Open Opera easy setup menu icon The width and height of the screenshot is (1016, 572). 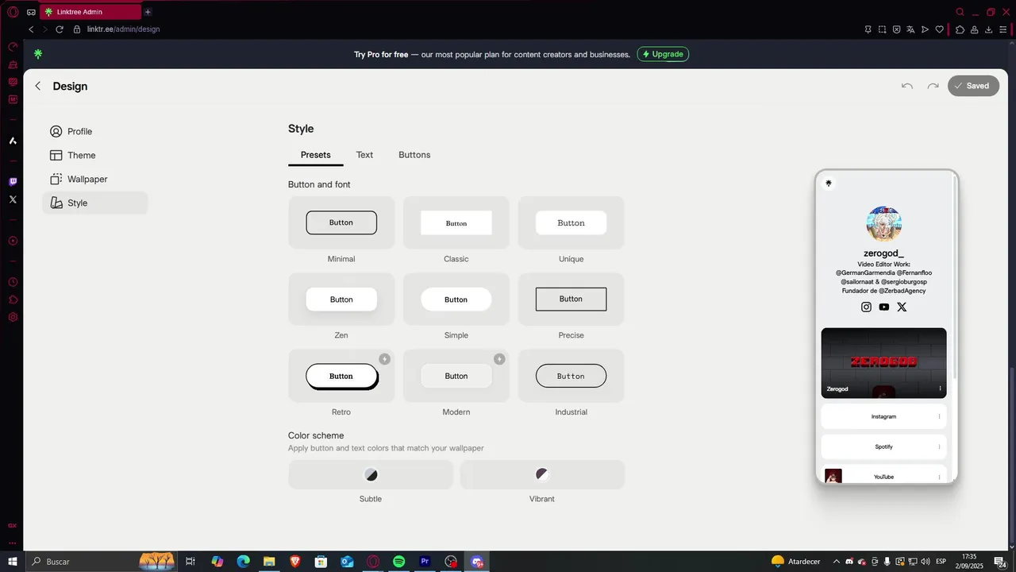[1003, 29]
